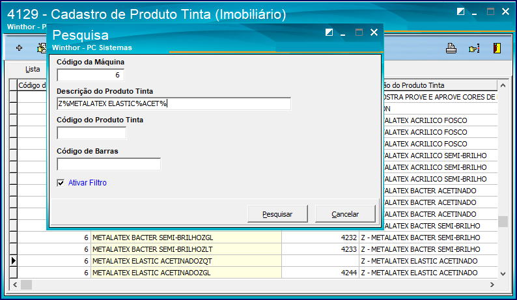Click the grid's scroll up arrow
517x300 pixels.
pos(503,85)
